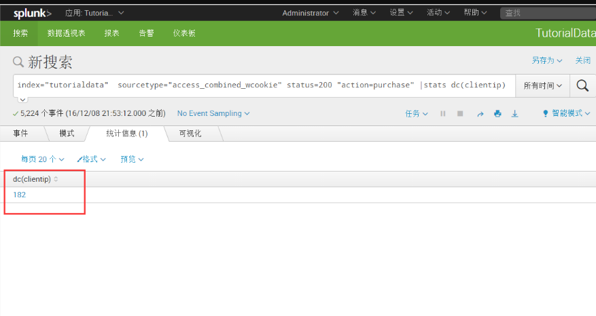This screenshot has width=596, height=316.
Task: Export results with download icon
Action: [x=514, y=113]
